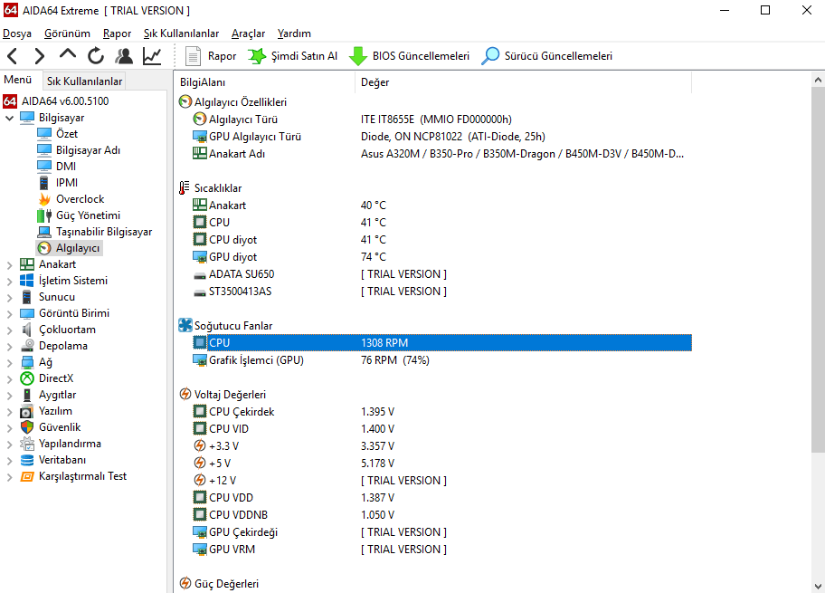Click Şimdi Satın Al button

click(292, 56)
